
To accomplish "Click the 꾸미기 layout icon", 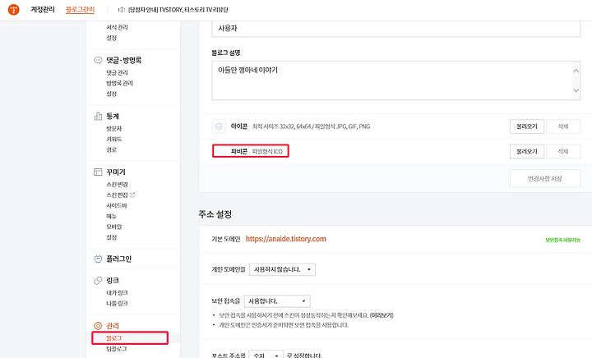I will tap(98, 172).
